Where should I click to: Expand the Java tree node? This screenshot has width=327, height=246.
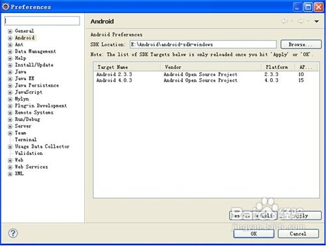(10, 72)
